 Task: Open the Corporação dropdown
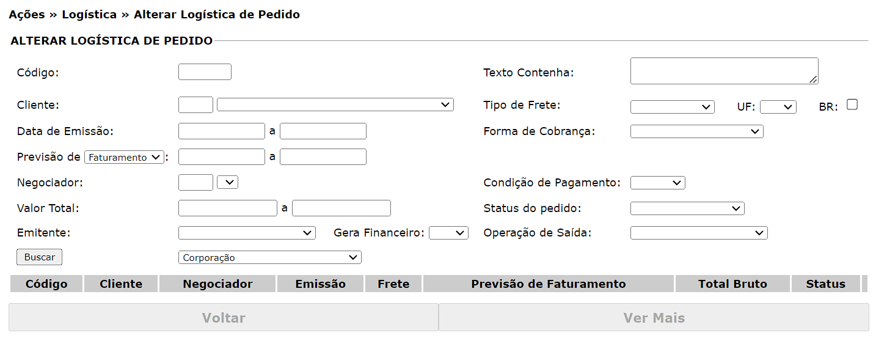click(x=269, y=257)
